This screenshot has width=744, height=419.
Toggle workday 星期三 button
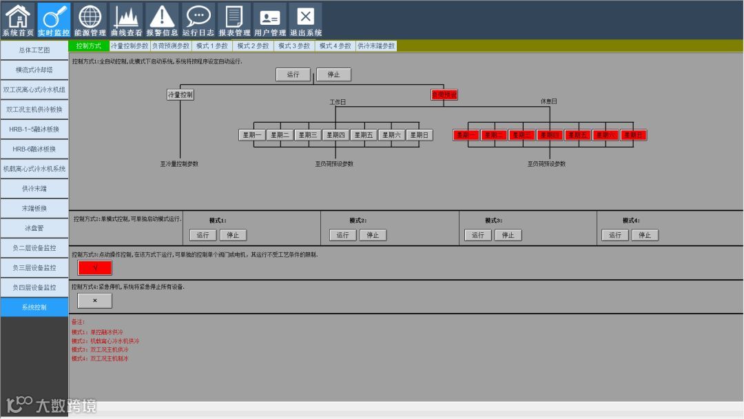(307, 135)
